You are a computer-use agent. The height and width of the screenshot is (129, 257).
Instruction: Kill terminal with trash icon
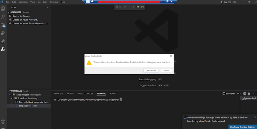[249, 94]
